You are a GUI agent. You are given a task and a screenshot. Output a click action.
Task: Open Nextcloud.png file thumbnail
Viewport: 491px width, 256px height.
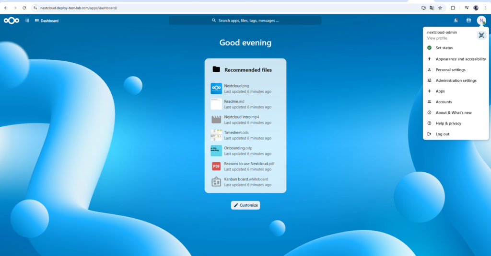(x=216, y=89)
